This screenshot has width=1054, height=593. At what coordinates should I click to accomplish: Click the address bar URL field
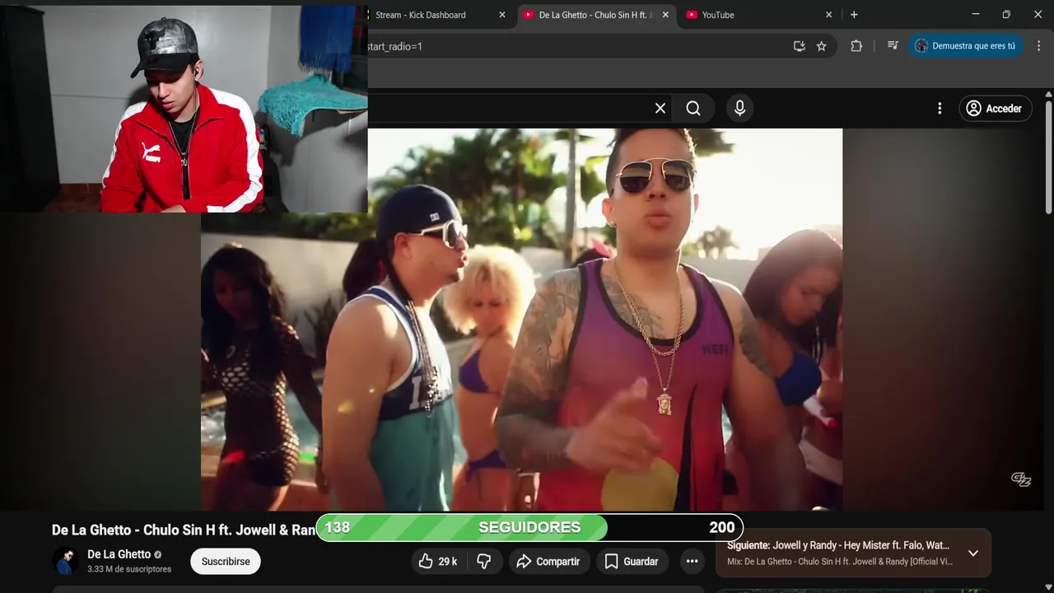click(x=576, y=46)
